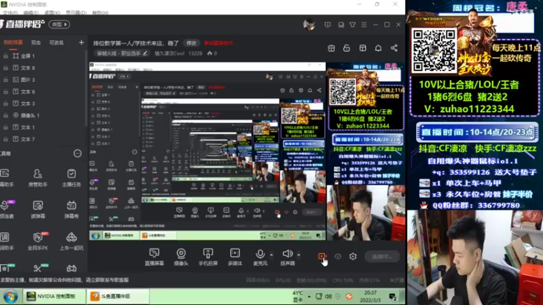The image size is (543, 305).
Task: Open the 上车一起玩 car tool
Action: pyautogui.click(x=71, y=241)
